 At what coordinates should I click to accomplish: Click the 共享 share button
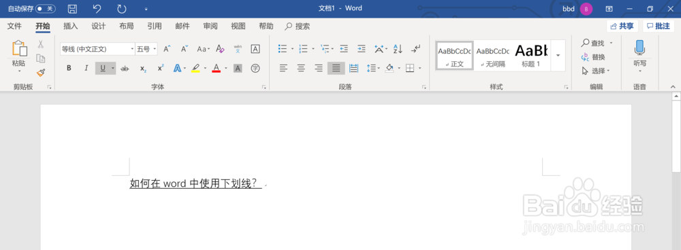coord(622,26)
